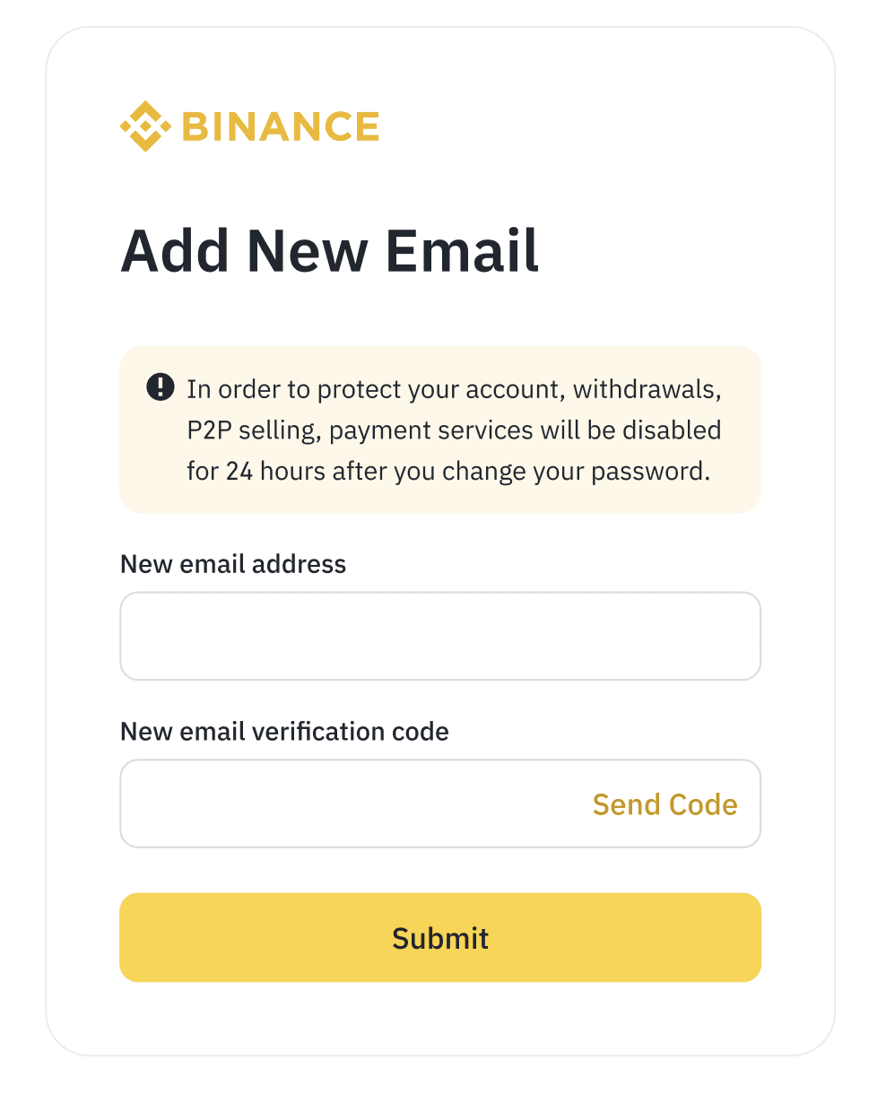The width and height of the screenshot is (886, 1094).
Task: Click the exclamation warning icon
Action: (160, 387)
